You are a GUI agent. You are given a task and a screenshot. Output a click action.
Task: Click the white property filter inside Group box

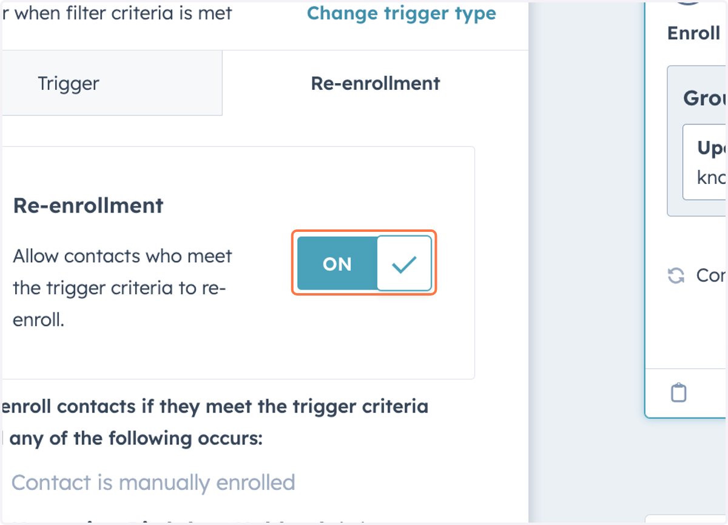click(705, 162)
